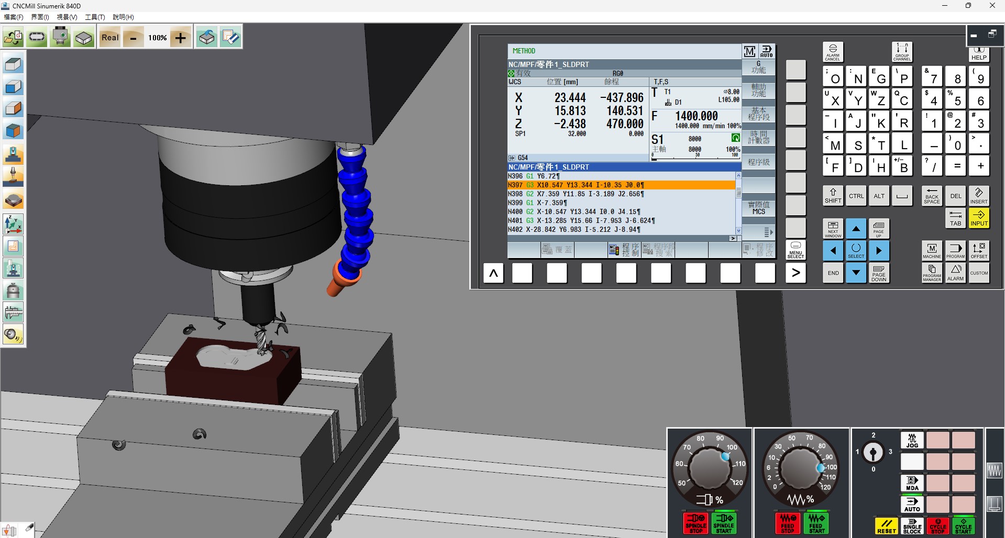Click the ALARM key near CUSTOM

(955, 273)
